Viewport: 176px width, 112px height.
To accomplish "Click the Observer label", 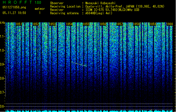I will pyautogui.click(x=57, y=3).
